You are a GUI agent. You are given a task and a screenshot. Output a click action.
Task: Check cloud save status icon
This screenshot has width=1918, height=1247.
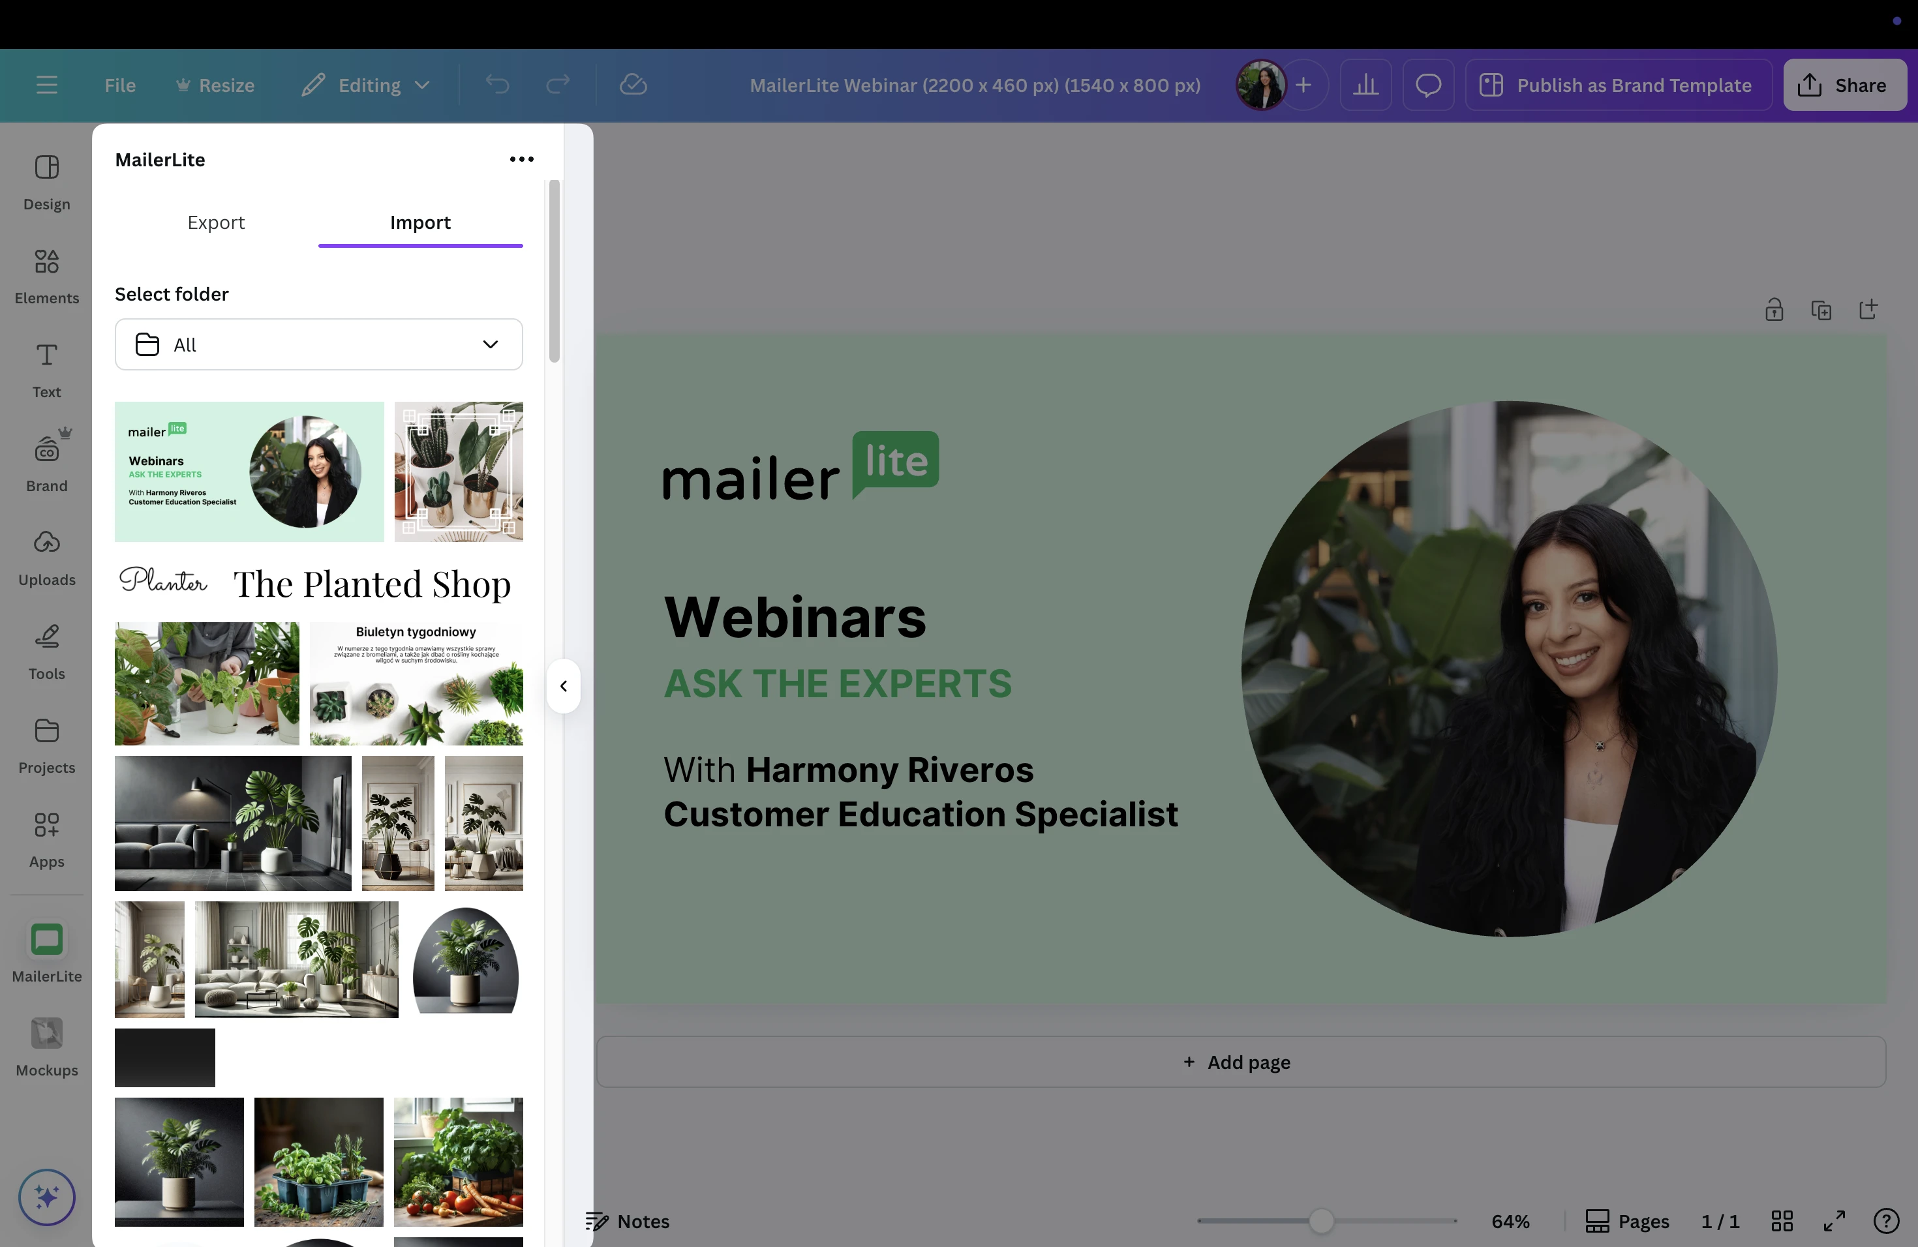[x=633, y=85]
